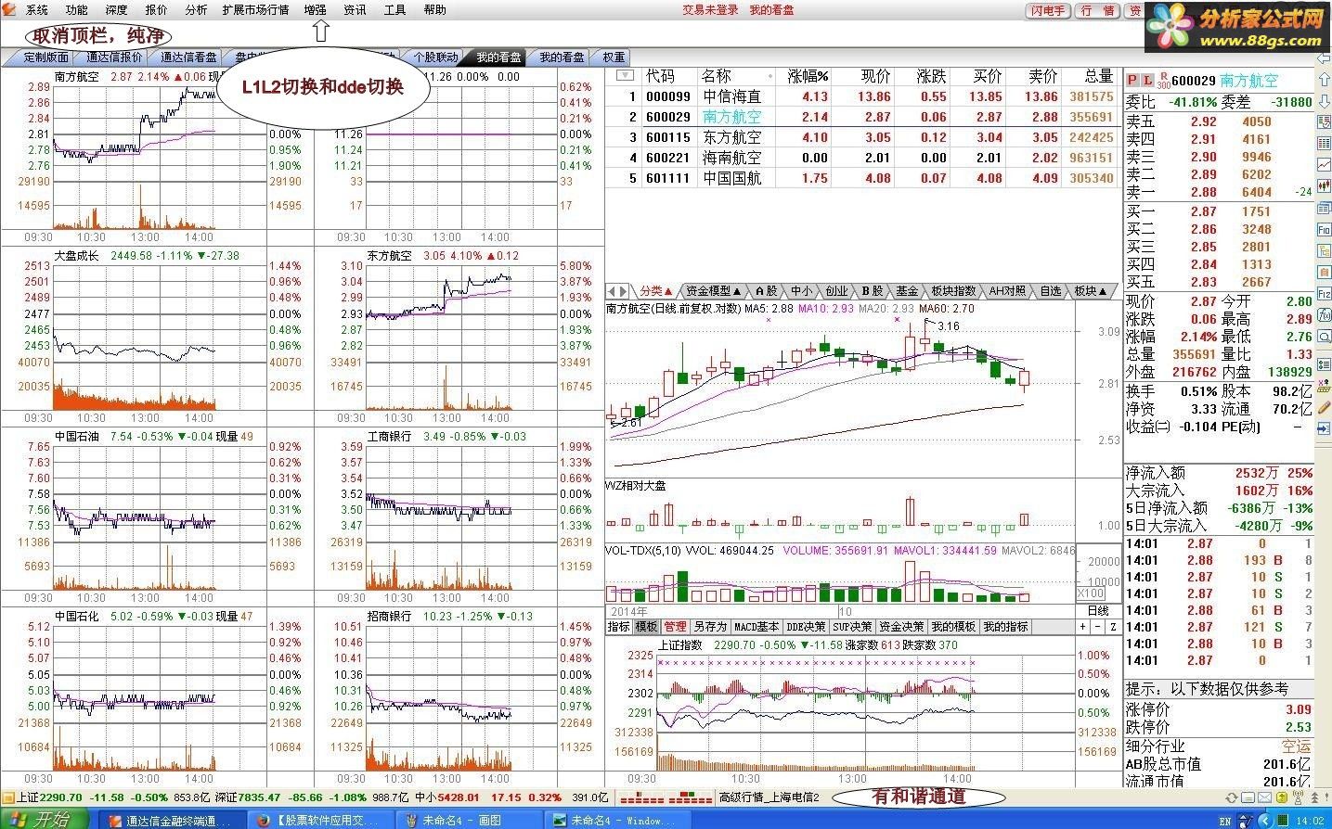Click the back left-arrow sidebar icon
Viewport: 1332px width, 829px height.
pyautogui.click(x=1324, y=58)
